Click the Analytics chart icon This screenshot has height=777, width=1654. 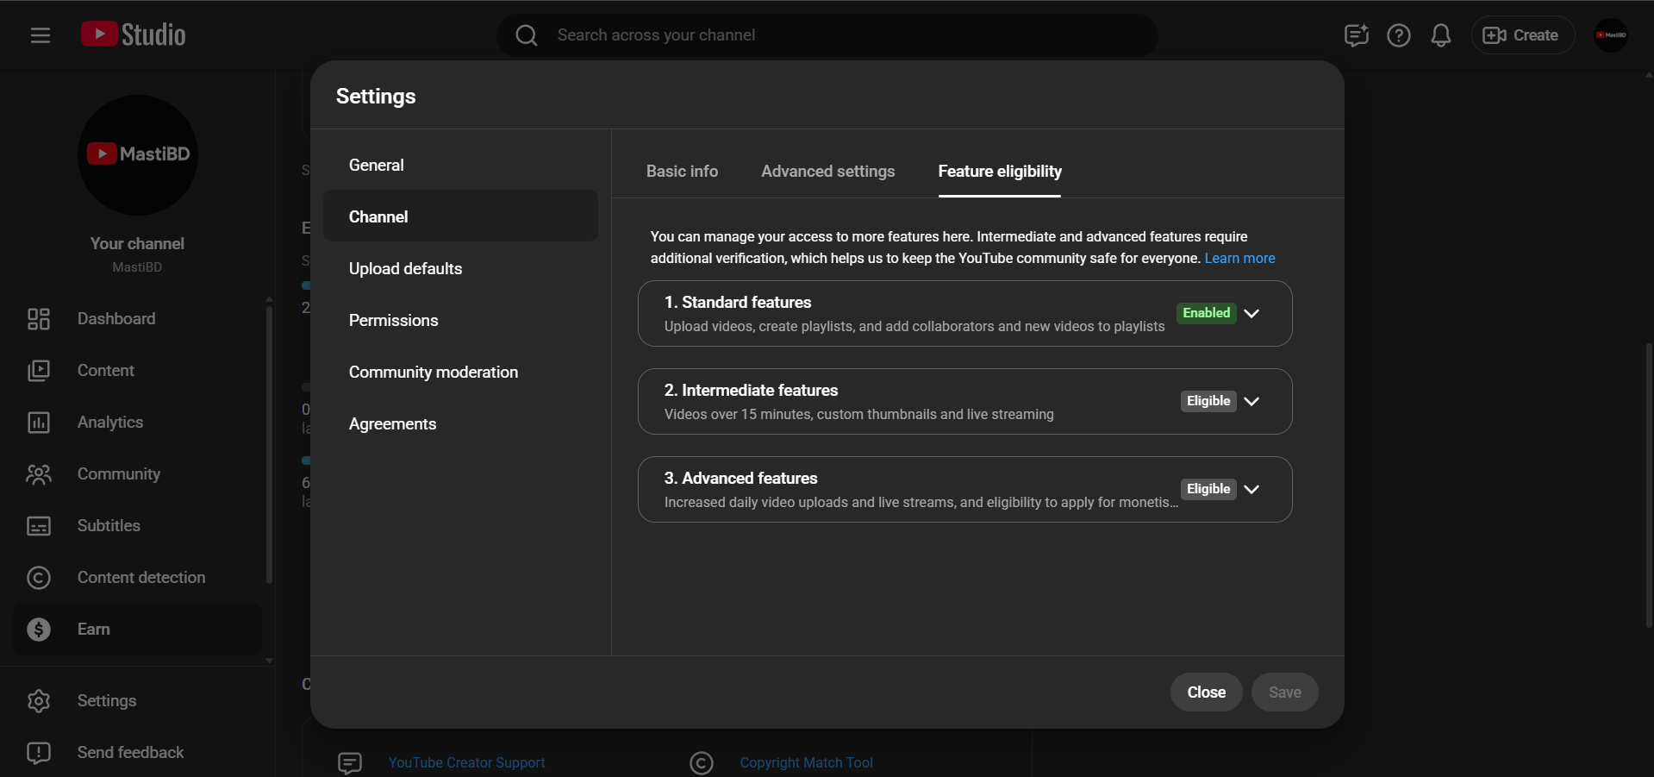tap(39, 423)
